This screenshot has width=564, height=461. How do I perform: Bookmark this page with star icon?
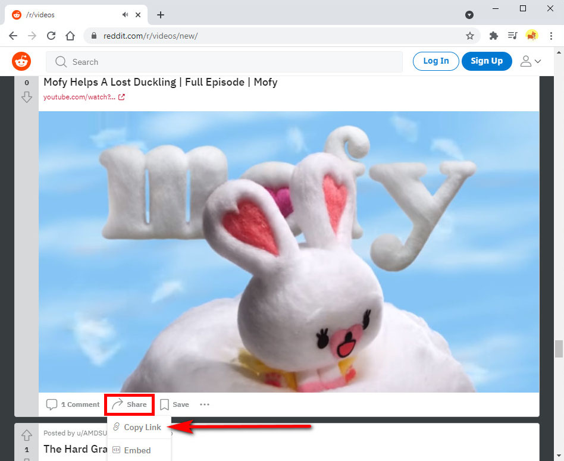coord(470,36)
